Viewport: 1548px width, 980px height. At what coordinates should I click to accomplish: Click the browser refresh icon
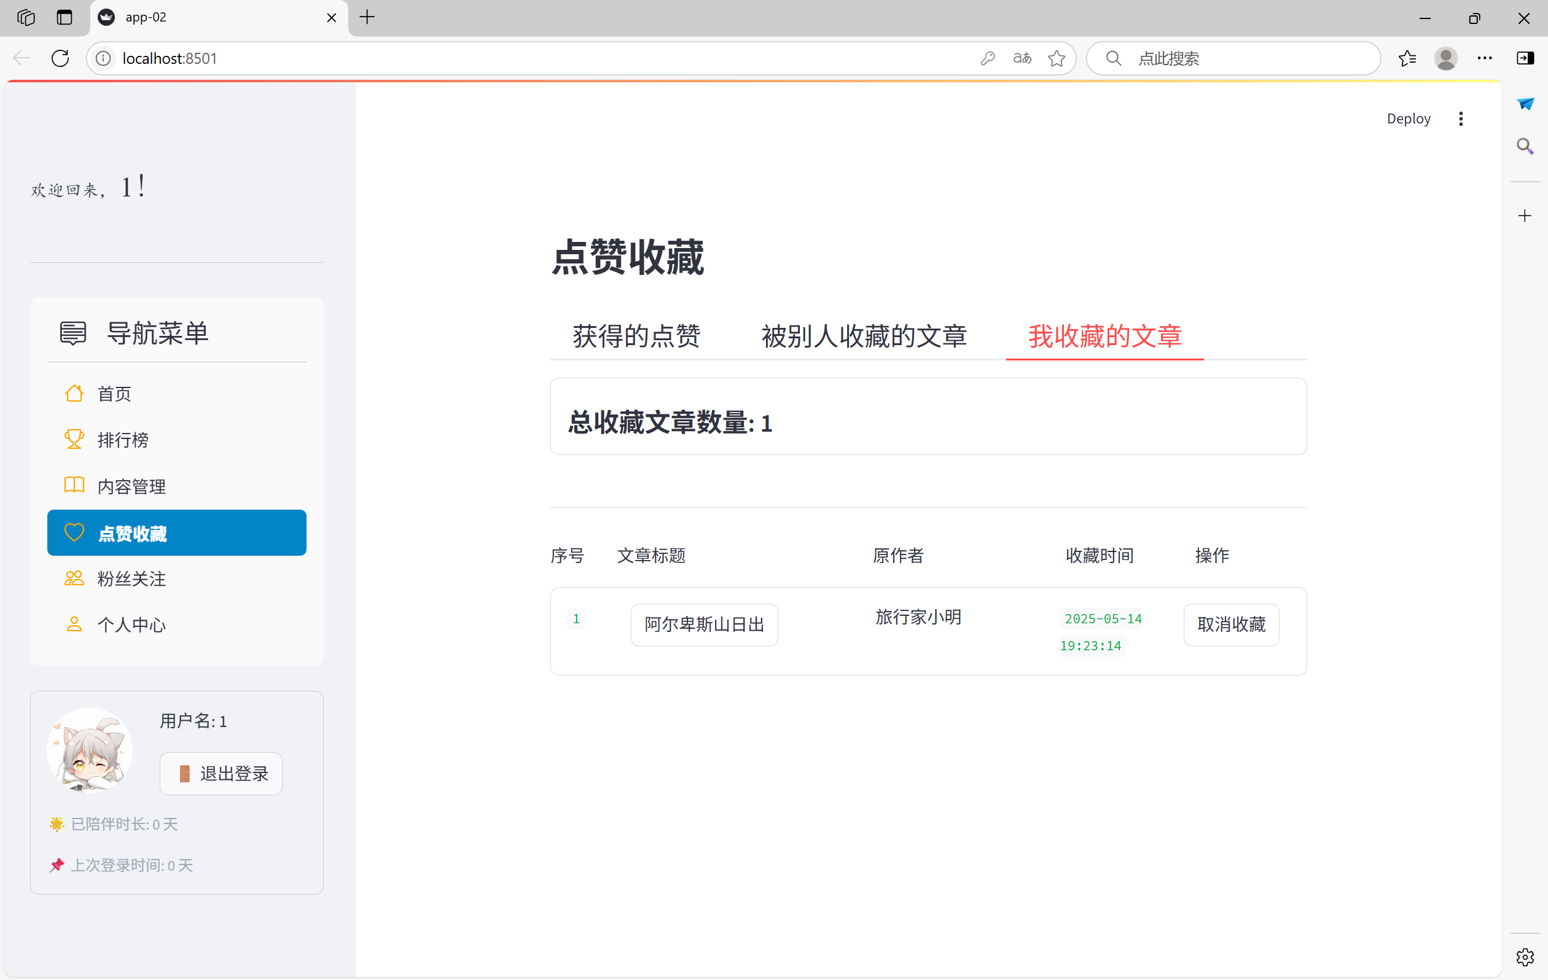click(x=60, y=58)
